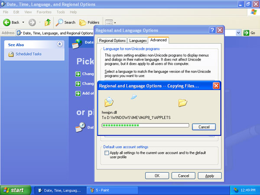260x195 pixels.
Task: Click the Scheduled Tasks icon
Action: (x=11, y=54)
